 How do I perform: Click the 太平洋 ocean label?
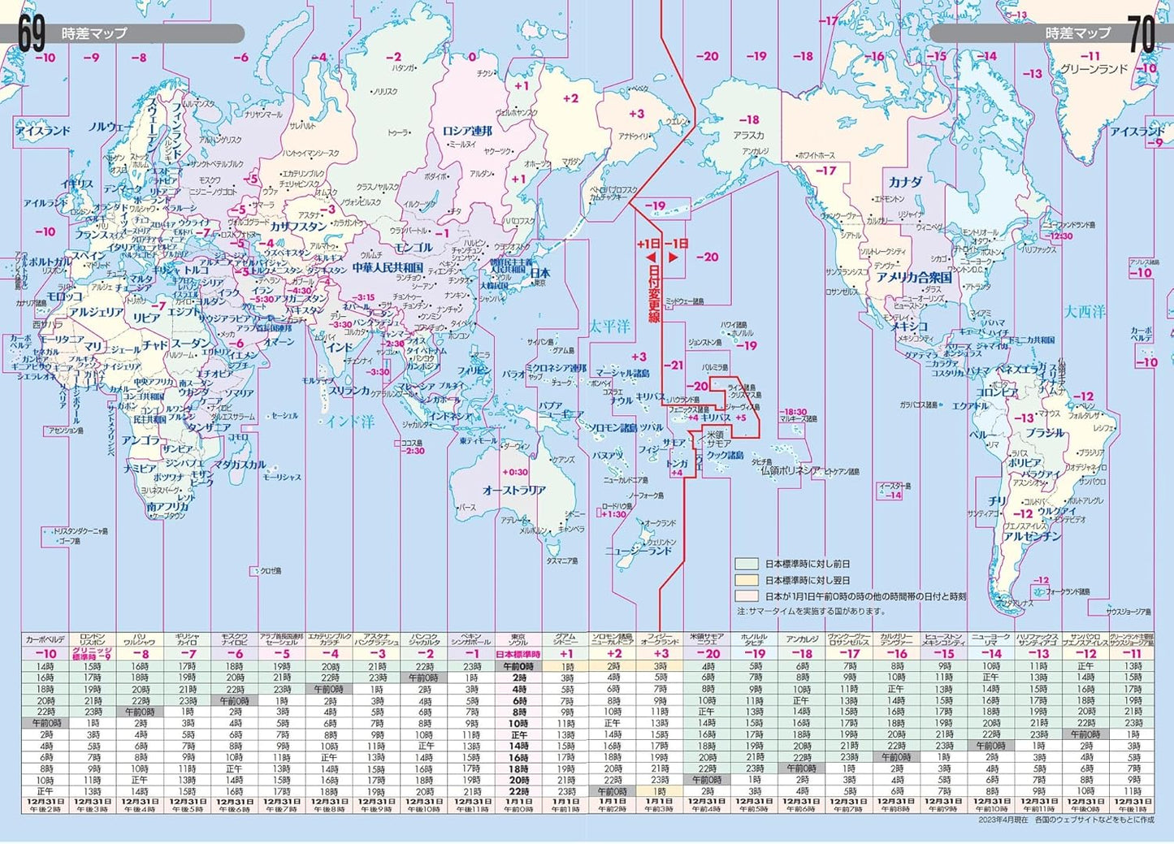click(x=609, y=327)
